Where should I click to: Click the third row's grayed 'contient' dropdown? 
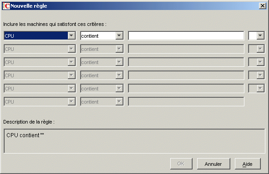tap(102, 62)
